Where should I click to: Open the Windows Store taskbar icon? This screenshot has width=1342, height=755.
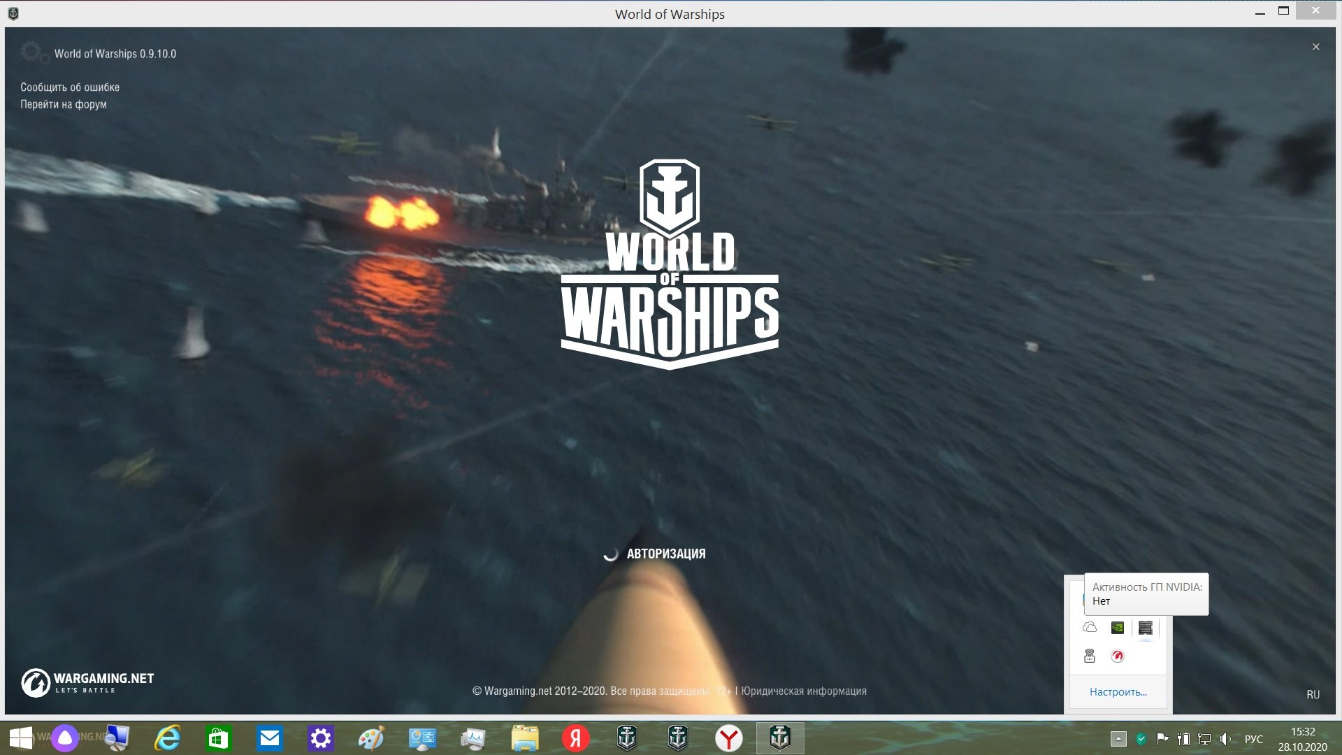219,738
